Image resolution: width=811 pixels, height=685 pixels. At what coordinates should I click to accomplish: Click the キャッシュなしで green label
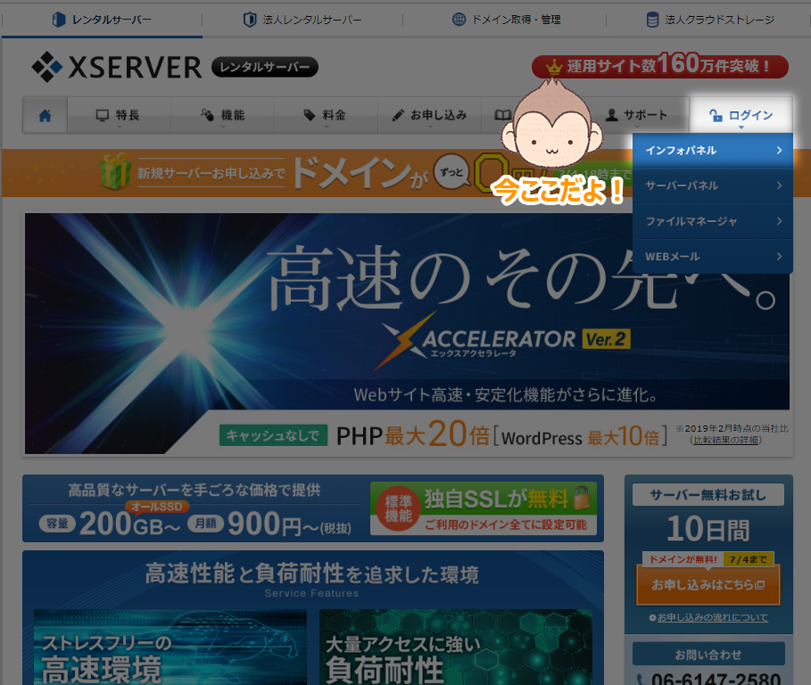tap(273, 435)
